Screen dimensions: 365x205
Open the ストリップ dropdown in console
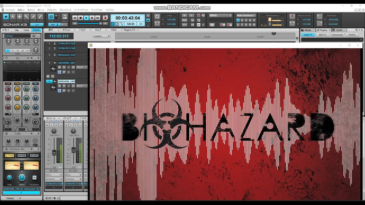click(x=69, y=118)
